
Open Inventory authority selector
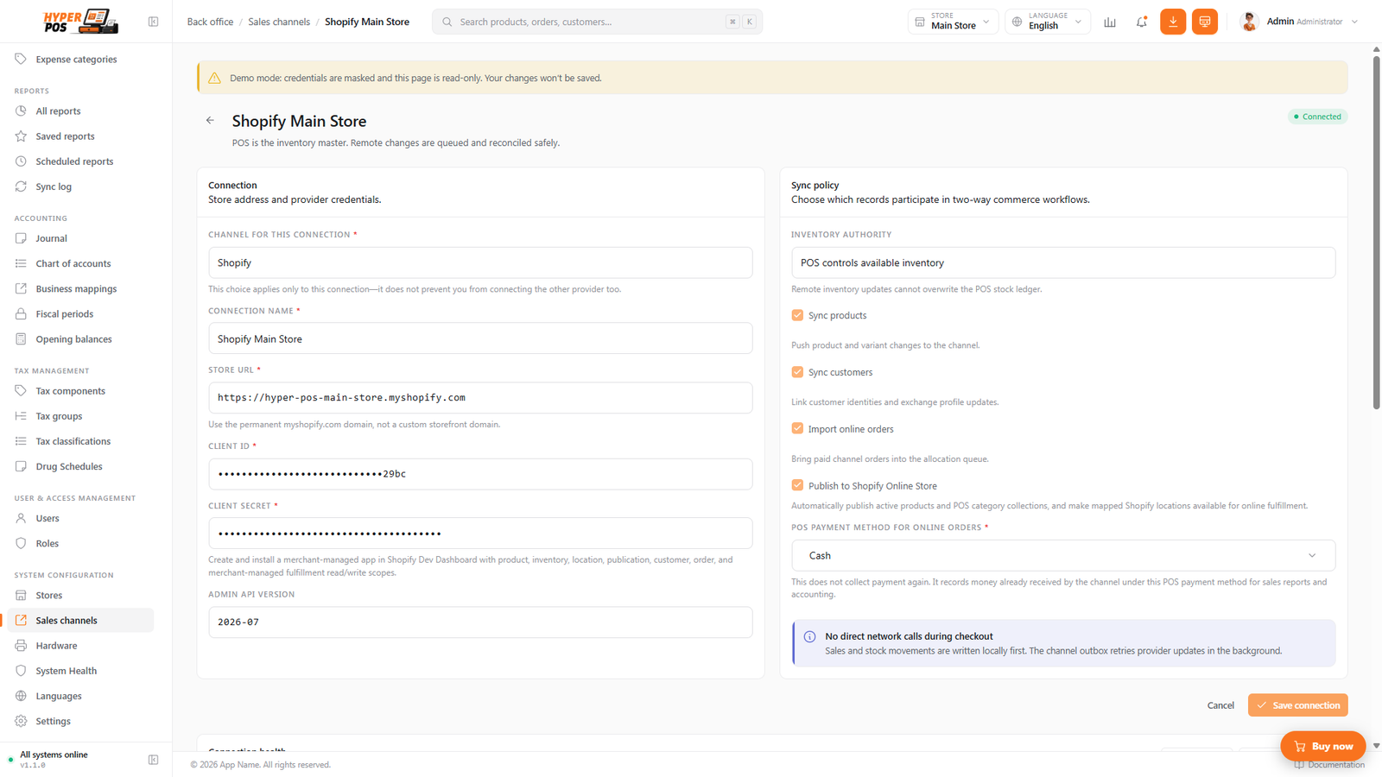click(x=1063, y=262)
